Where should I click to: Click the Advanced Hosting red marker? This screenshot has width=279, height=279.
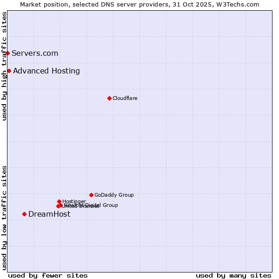coord(9,71)
